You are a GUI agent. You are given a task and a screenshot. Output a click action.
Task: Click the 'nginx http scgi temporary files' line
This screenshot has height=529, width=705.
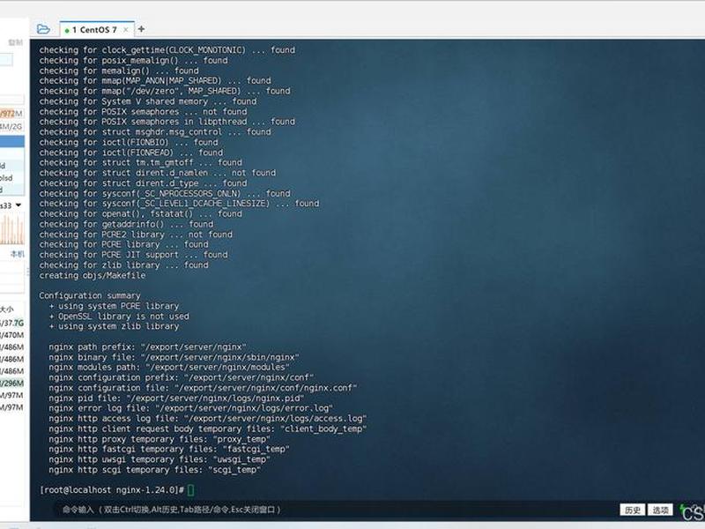(155, 470)
